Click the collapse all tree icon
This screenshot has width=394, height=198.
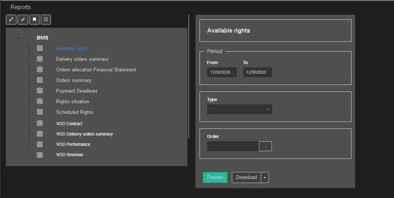click(x=23, y=19)
